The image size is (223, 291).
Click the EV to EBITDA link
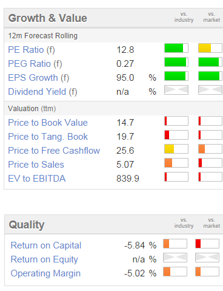click(37, 179)
